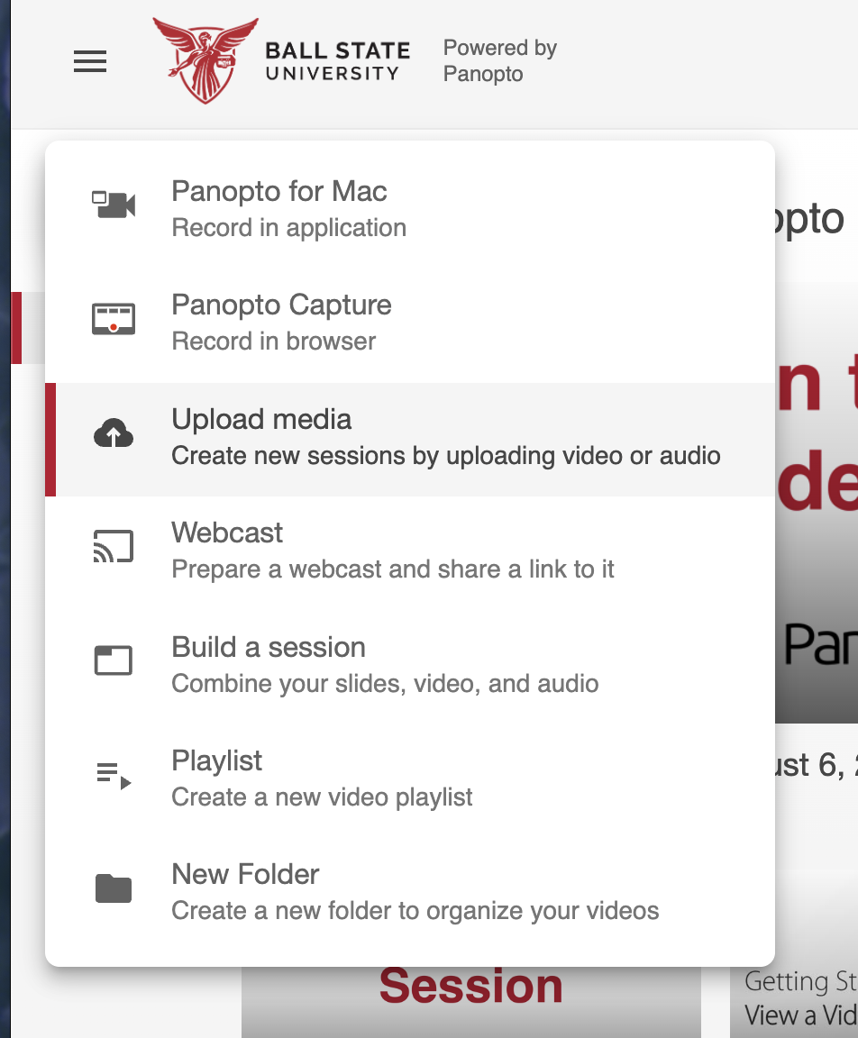This screenshot has height=1038, width=858.
Task: Open the View a Video link
Action: click(x=799, y=1015)
